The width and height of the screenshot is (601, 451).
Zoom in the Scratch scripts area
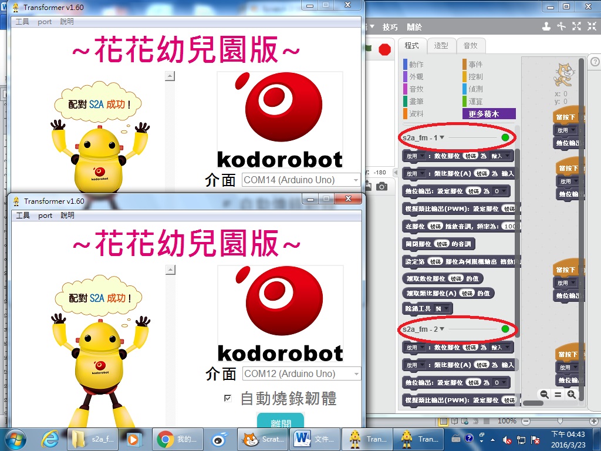tap(572, 394)
